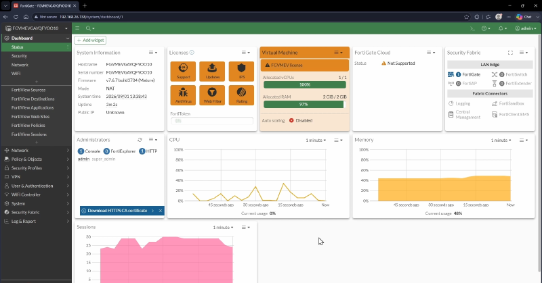
Task: Open FortiView Applications
Action: [x=36, y=108]
